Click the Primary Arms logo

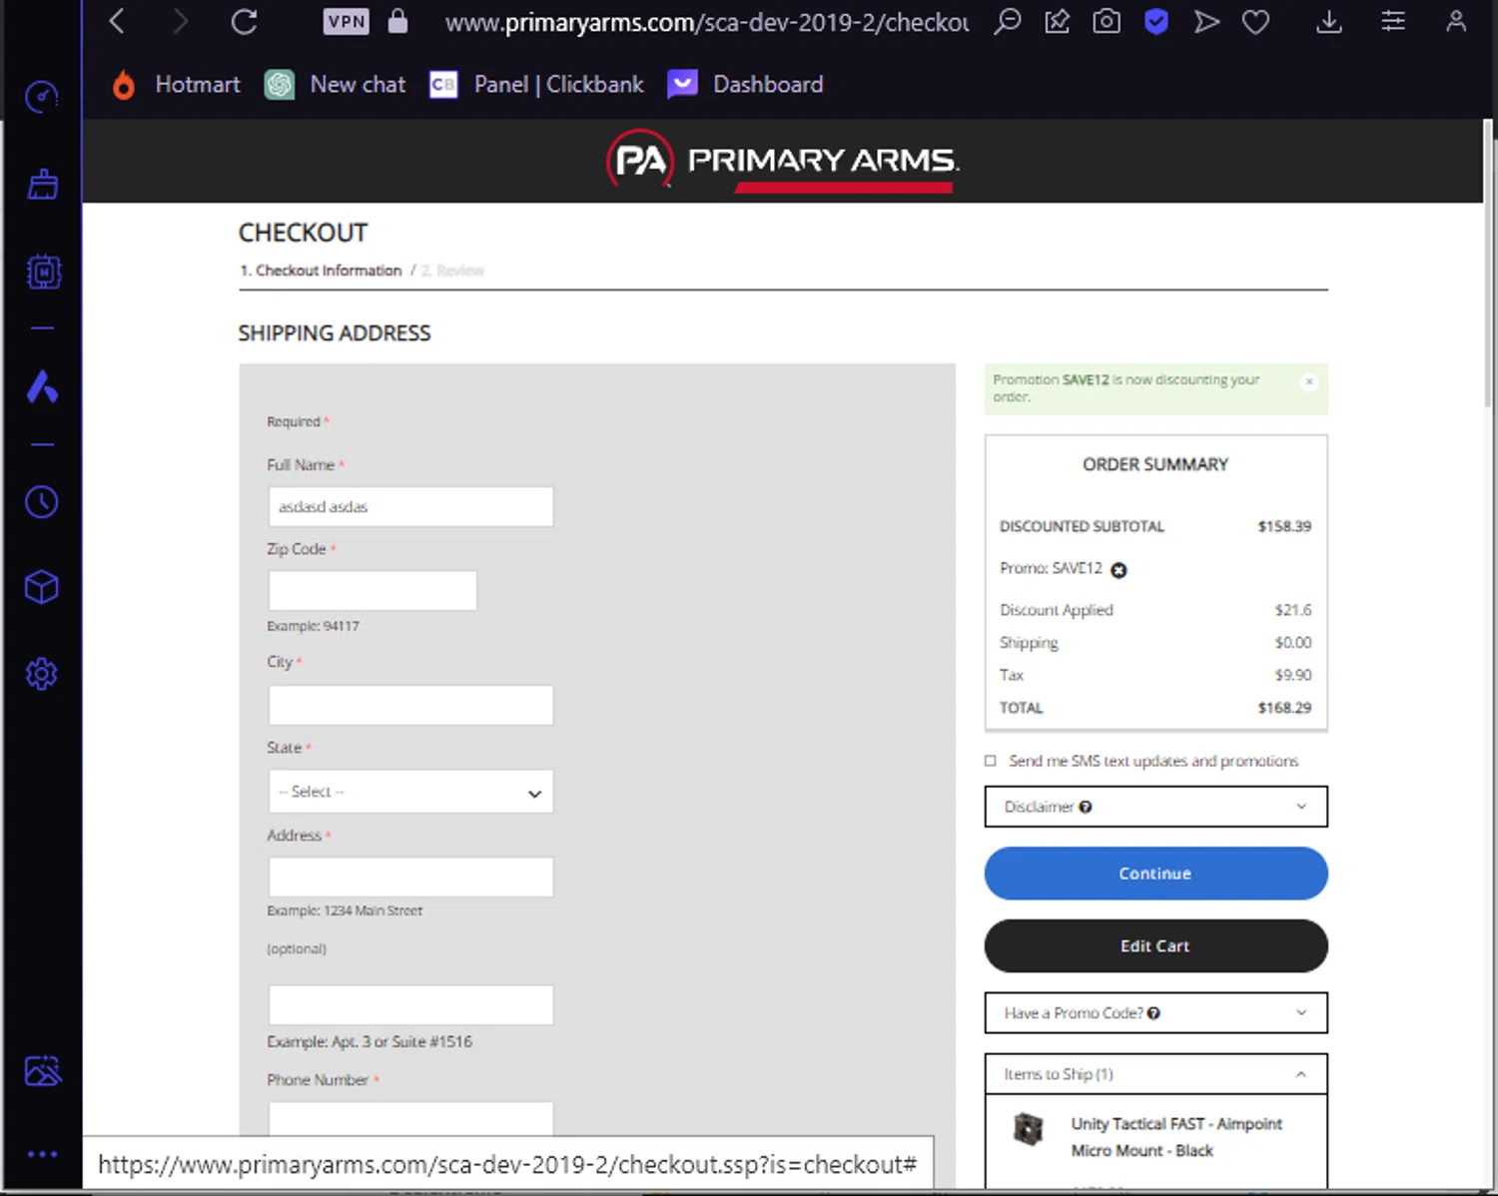point(782,161)
